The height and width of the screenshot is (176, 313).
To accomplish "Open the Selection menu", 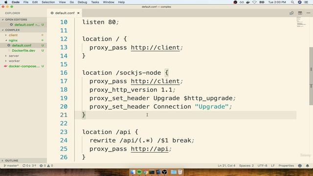I will (x=48, y=2).
